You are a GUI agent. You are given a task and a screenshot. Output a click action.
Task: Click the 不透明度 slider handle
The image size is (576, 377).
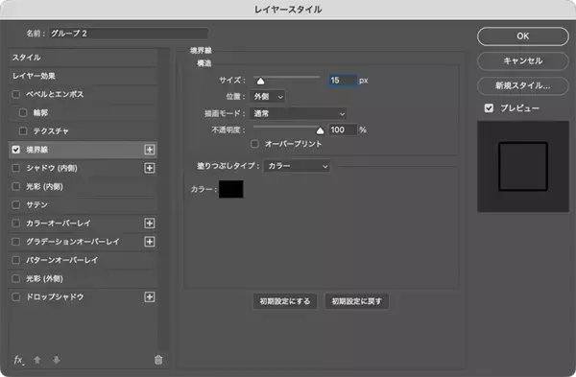tap(321, 130)
